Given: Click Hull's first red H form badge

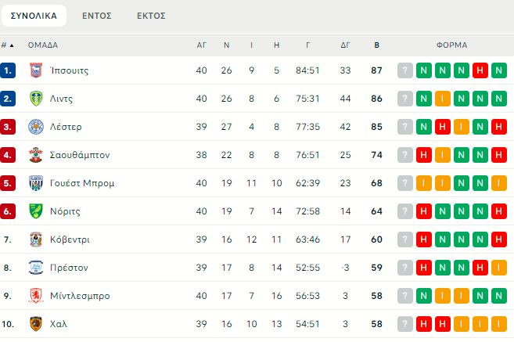Looking at the screenshot, I should [423, 324].
